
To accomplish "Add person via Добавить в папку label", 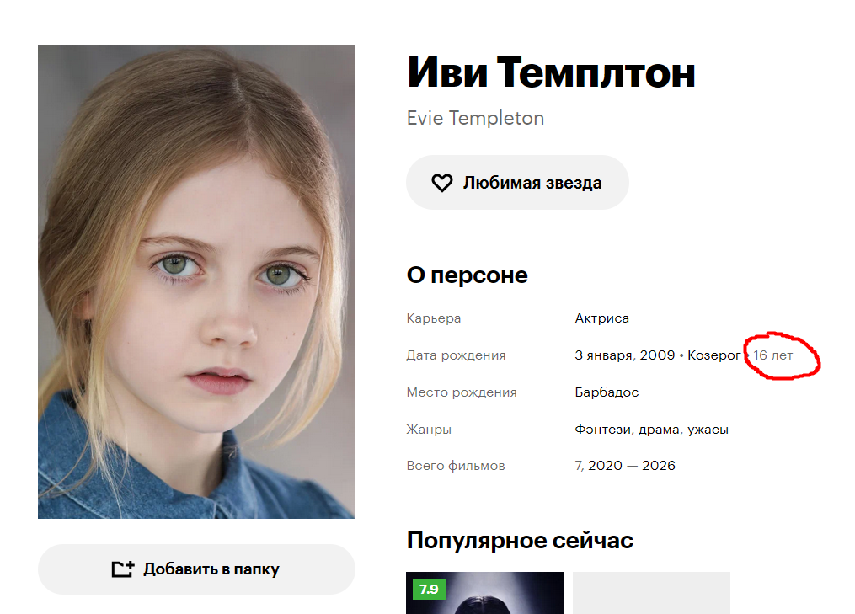I will pyautogui.click(x=211, y=569).
